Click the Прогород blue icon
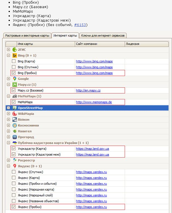The image size is (172, 213). (15, 137)
